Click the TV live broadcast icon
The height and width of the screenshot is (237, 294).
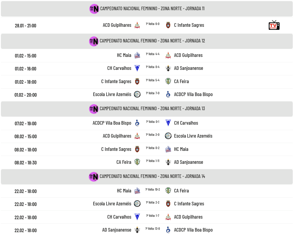(274, 25)
